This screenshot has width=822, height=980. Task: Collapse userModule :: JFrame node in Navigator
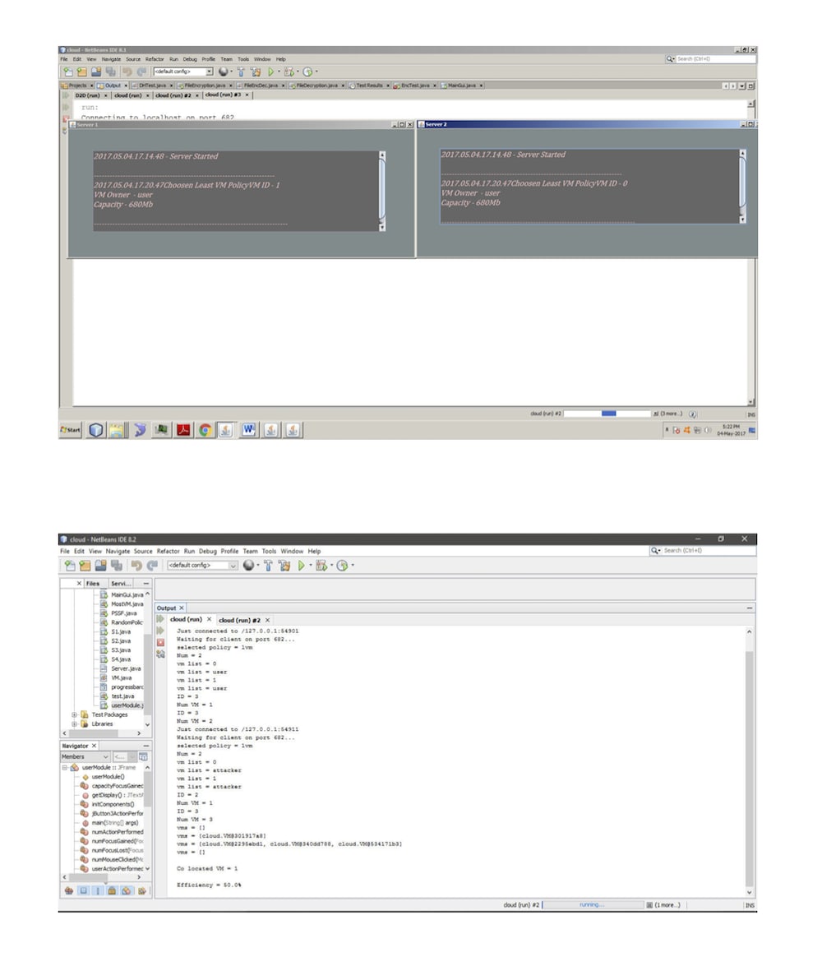pos(65,768)
